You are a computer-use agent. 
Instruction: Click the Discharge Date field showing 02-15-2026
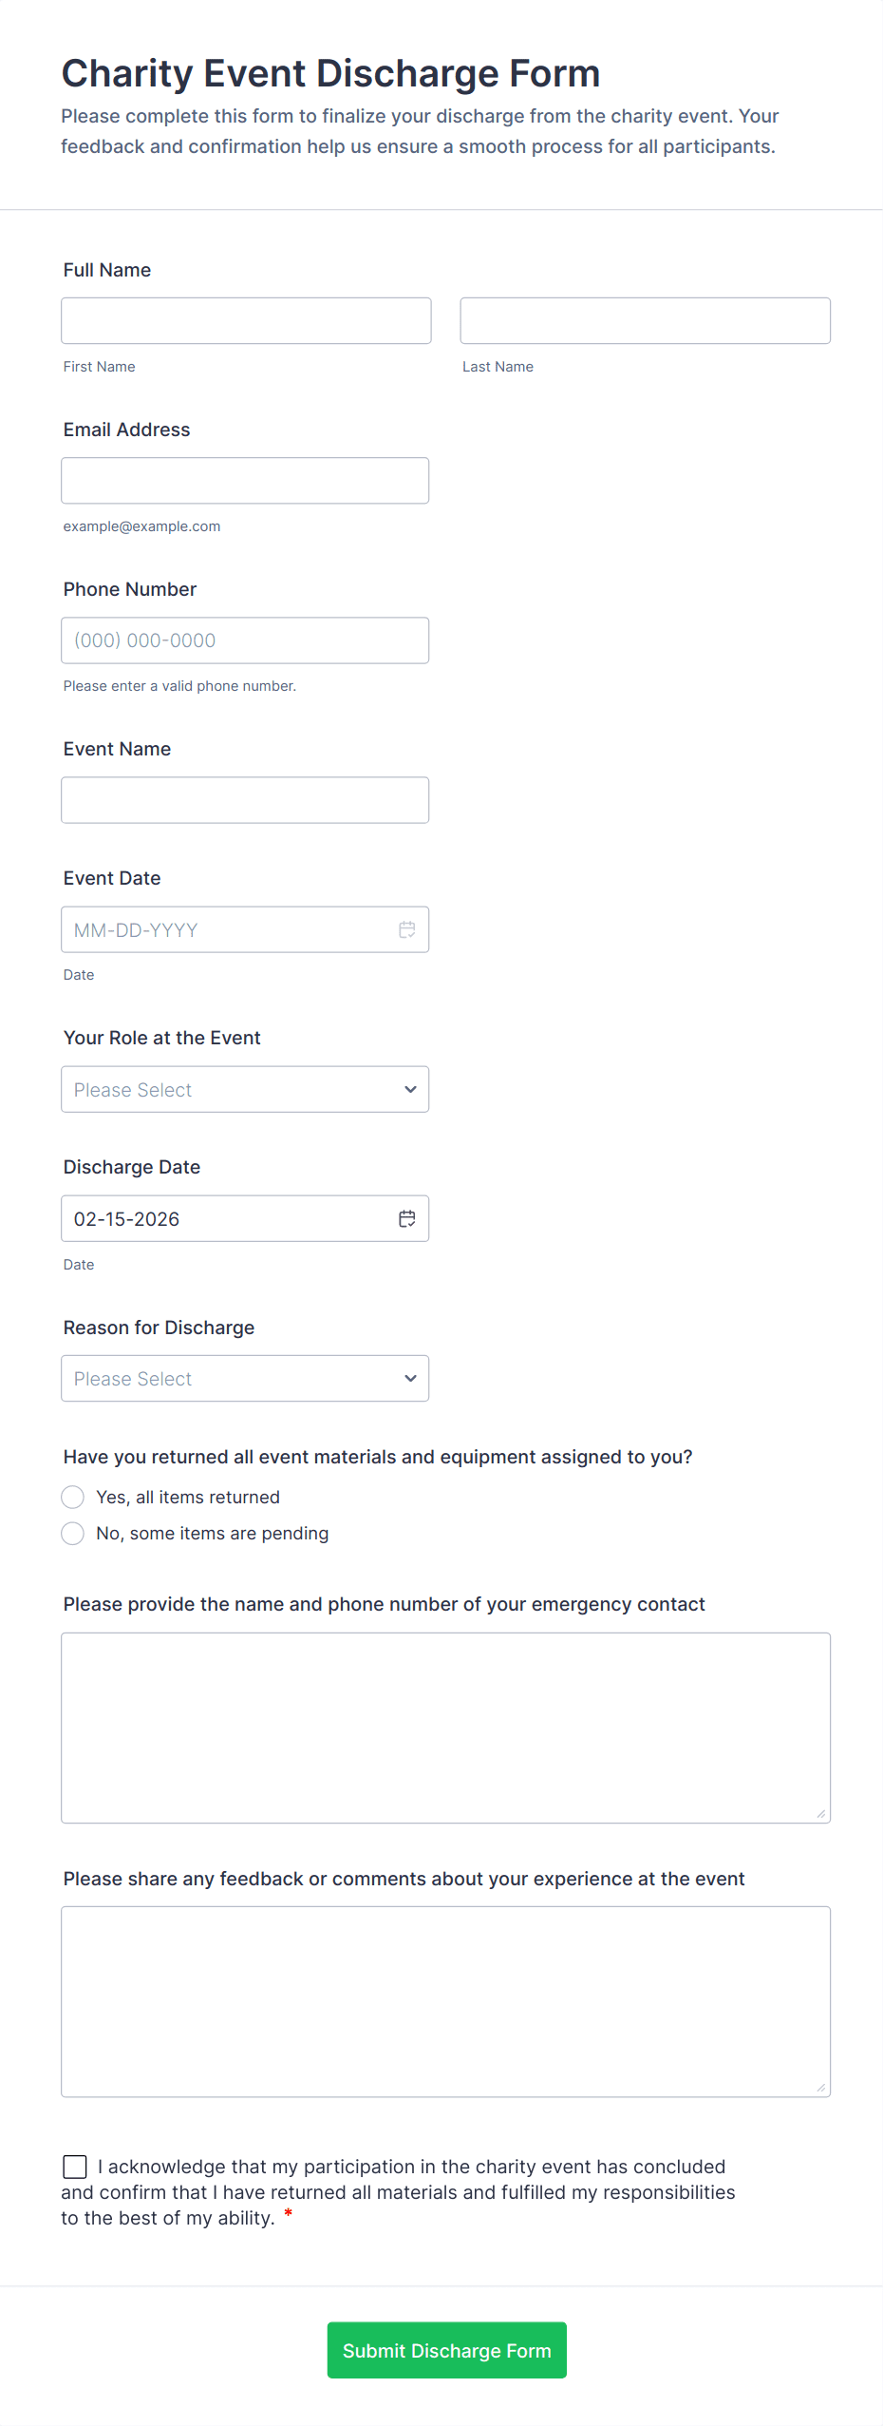coord(228,1218)
